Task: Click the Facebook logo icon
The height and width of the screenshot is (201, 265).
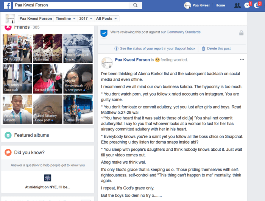Action: pos(7,5)
